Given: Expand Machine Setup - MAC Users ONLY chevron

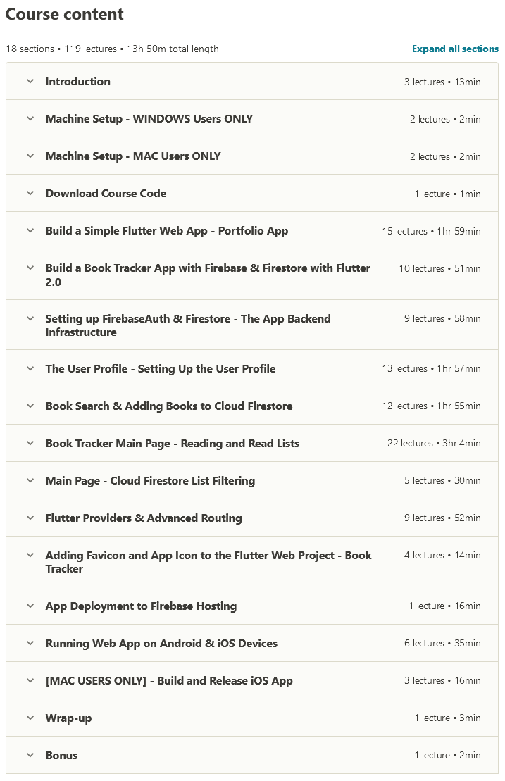Looking at the screenshot, I should 30,156.
